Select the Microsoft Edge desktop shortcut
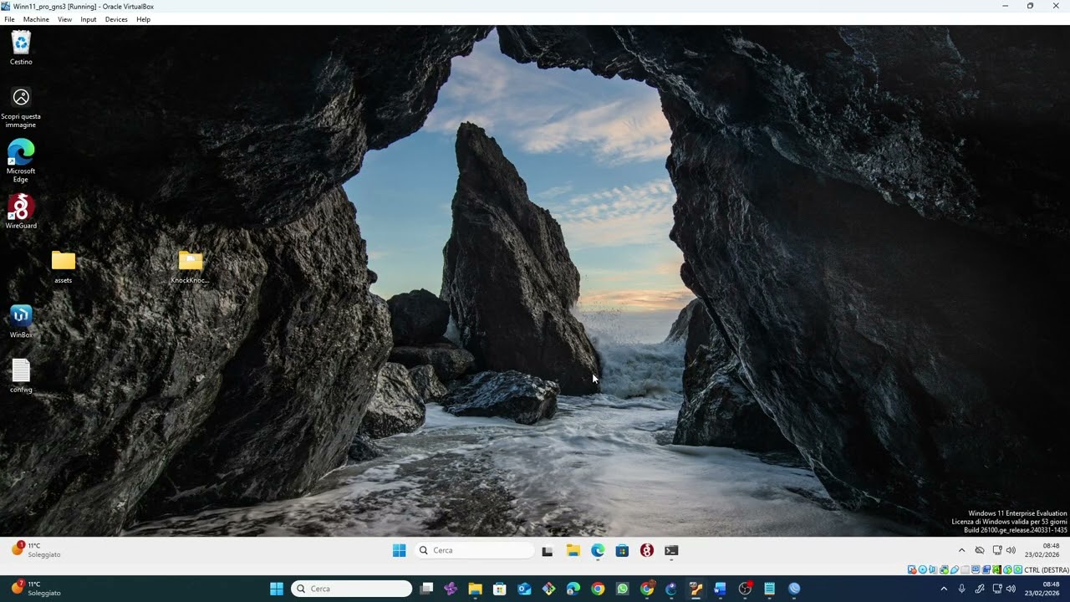The height and width of the screenshot is (602, 1070). click(21, 161)
